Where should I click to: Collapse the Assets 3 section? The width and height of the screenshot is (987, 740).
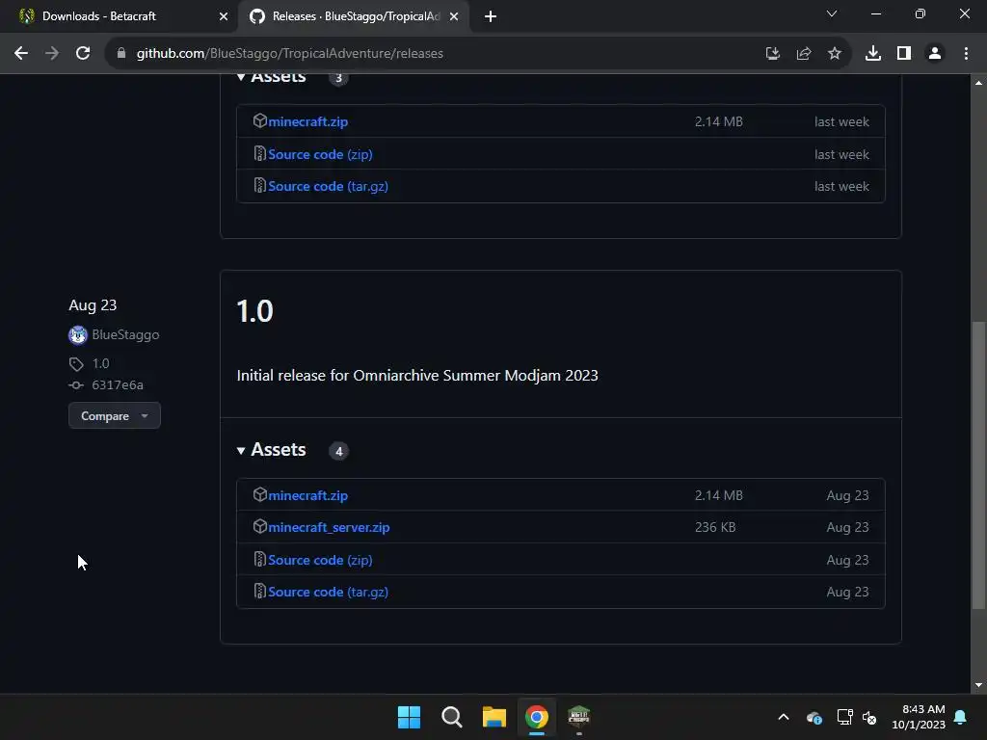click(x=271, y=77)
